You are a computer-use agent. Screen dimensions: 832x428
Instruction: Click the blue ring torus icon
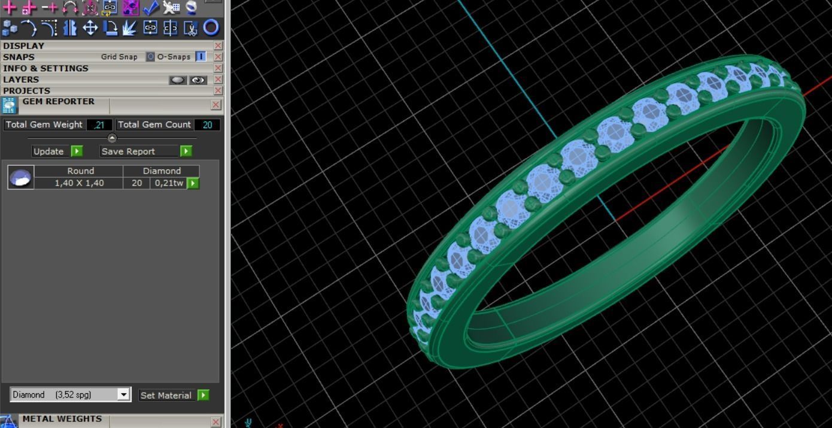pos(211,28)
